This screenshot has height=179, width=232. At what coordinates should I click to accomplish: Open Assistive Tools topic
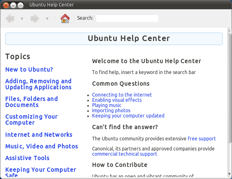27,158
